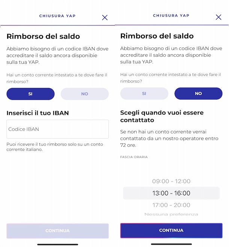Viewport: 229px width, 247px height.
Task: Close the IBAN entry screen with the X icon
Action: (x=105, y=18)
